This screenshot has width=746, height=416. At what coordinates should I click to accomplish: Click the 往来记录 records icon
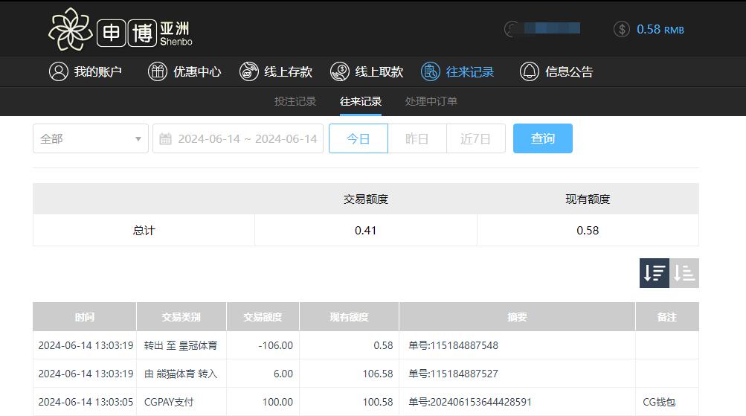tap(431, 71)
